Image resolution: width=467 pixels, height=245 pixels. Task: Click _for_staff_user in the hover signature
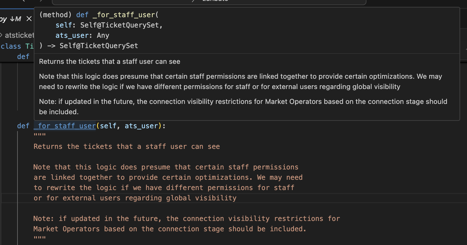tap(124, 15)
